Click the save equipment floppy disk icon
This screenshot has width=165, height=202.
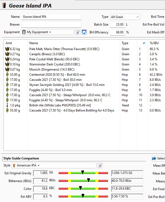[x=84, y=32]
